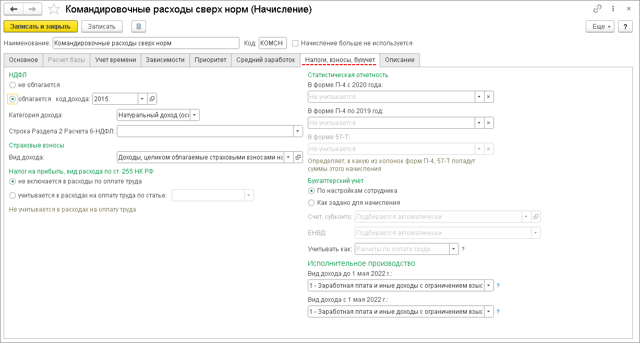Click help question mark beside Учитывать как
This screenshot has height=343, width=640.
[x=463, y=249]
